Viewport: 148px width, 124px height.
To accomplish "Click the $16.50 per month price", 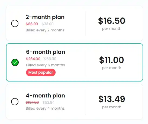I will 112,21.
